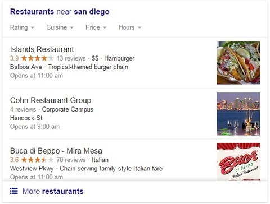Click the 3.9 star rating for Islands Restaurant
The height and width of the screenshot is (204, 270).
(x=31, y=58)
